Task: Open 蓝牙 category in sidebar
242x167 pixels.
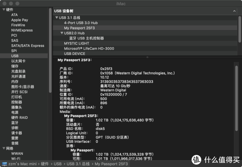Action: (15, 123)
